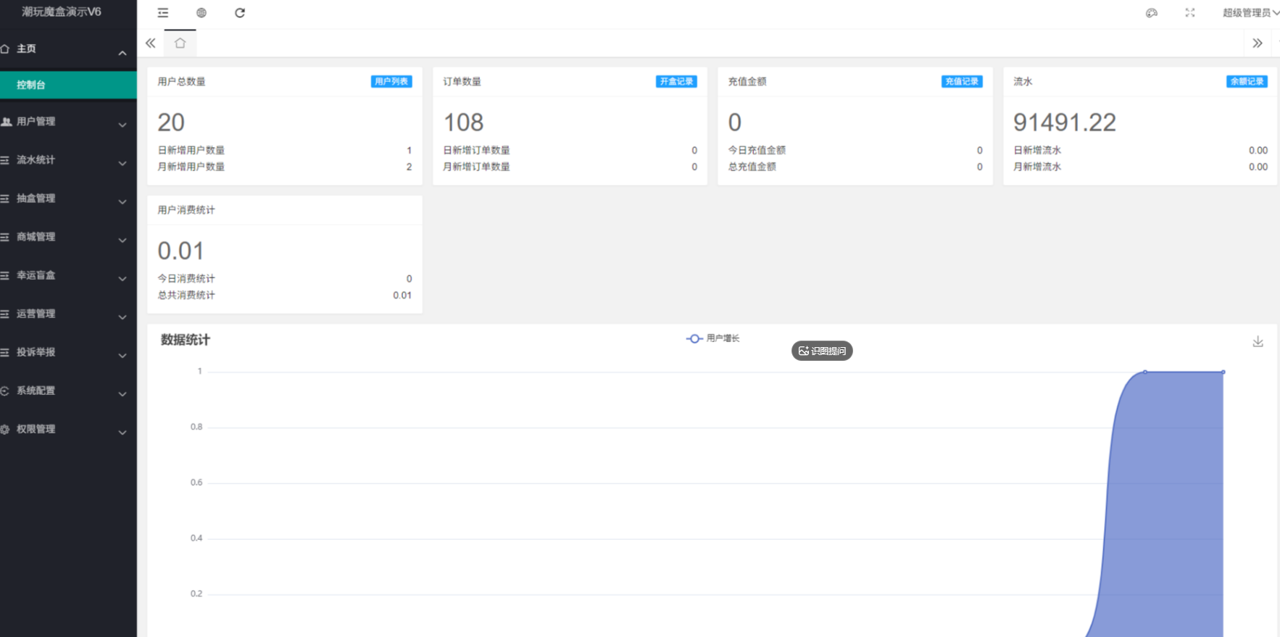
Task: Select 控制台 in the sidebar
Action: 68,85
